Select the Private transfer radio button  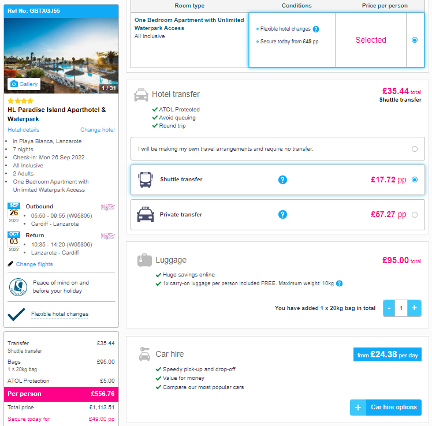(x=414, y=215)
